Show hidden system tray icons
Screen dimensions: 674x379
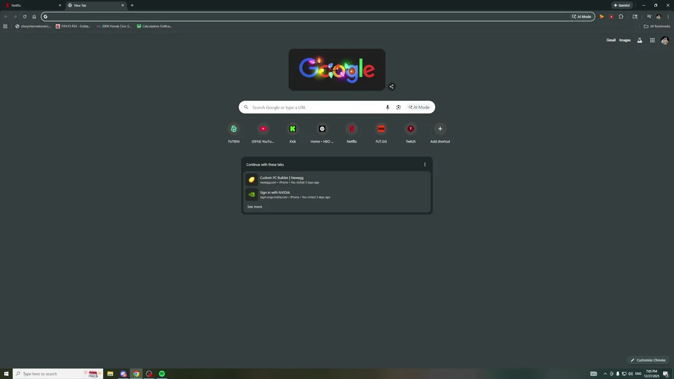click(x=605, y=374)
